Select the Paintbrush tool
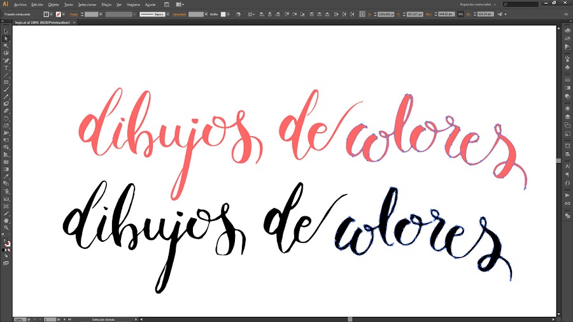The height and width of the screenshot is (322, 573). pos(6,90)
